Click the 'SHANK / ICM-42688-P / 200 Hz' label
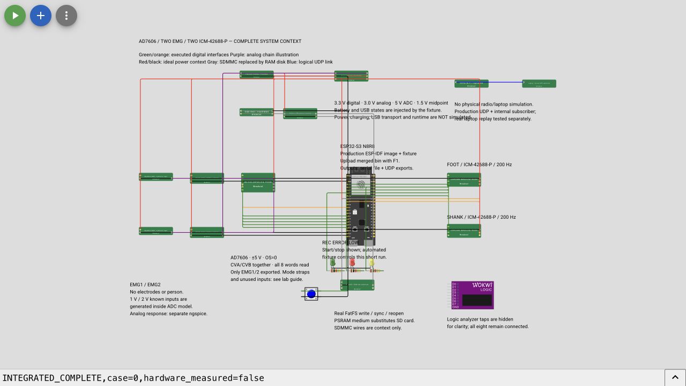Screen dimensions: 686x386 [x=481, y=217]
